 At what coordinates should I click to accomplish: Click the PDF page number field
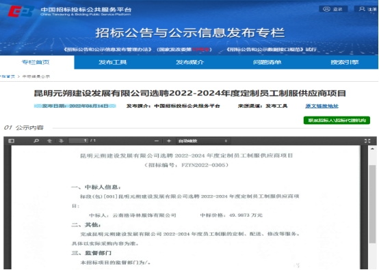pos(79,140)
